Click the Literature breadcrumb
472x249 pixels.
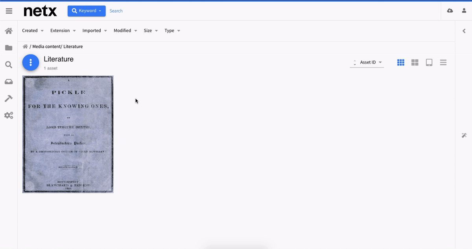(x=73, y=46)
